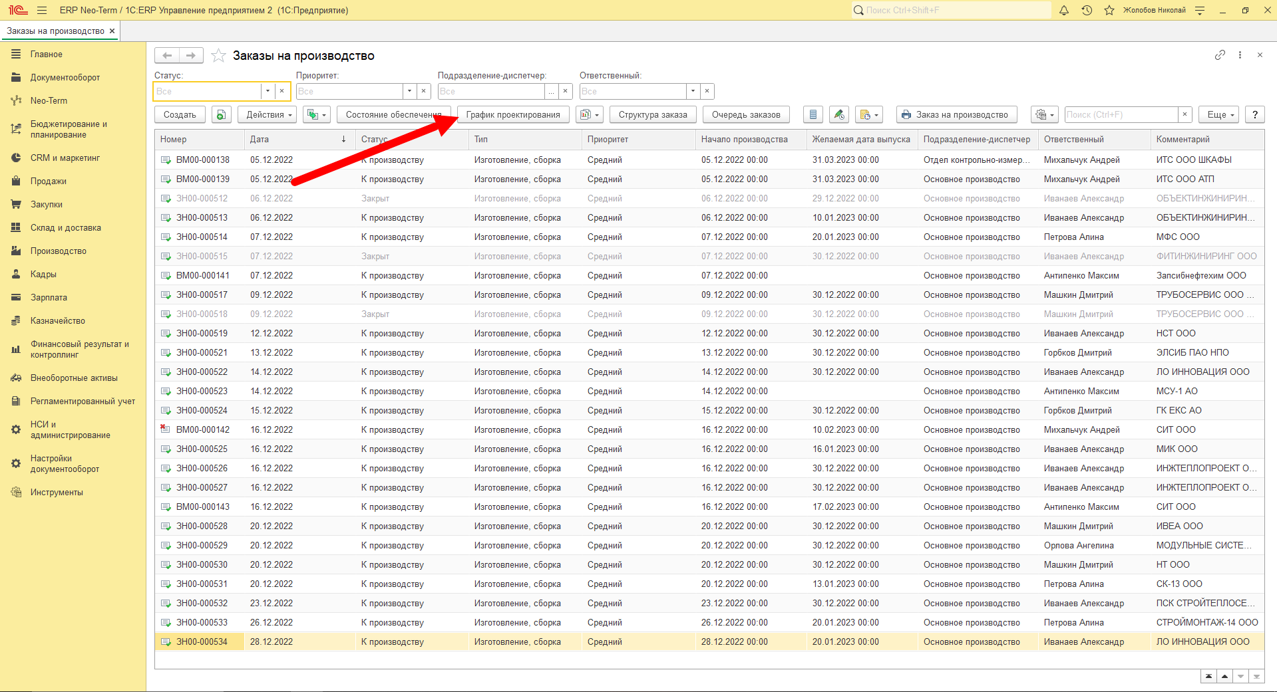Screen dimensions: 1277x692
Task: Expand the Приоритет filter dropdown
Action: coord(409,91)
